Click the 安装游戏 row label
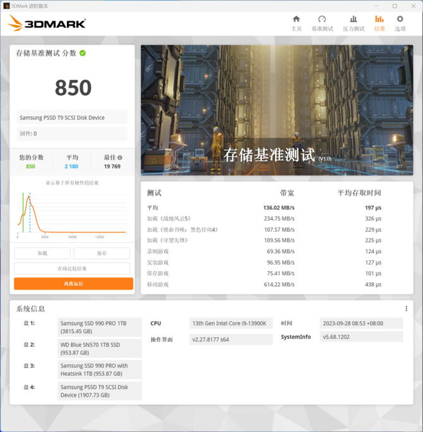423x432 pixels. pos(158,262)
